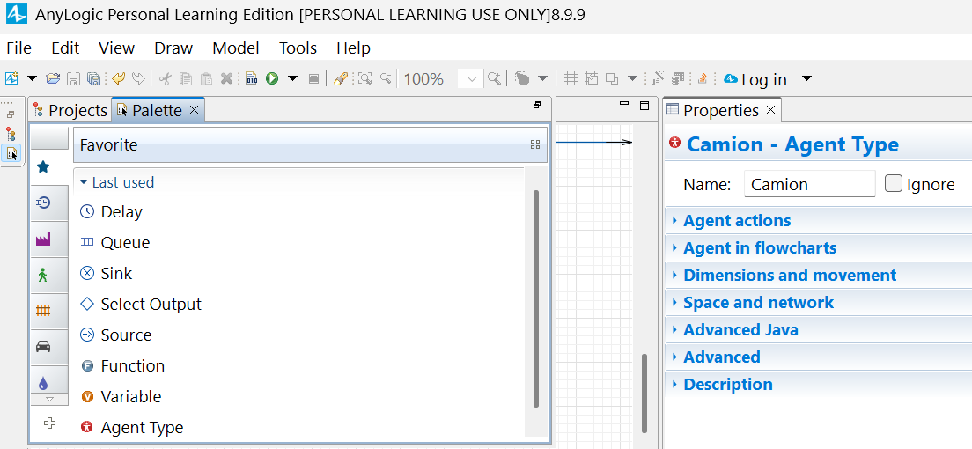Switch to the Projects tab
The width and height of the screenshot is (972, 449).
click(x=70, y=110)
